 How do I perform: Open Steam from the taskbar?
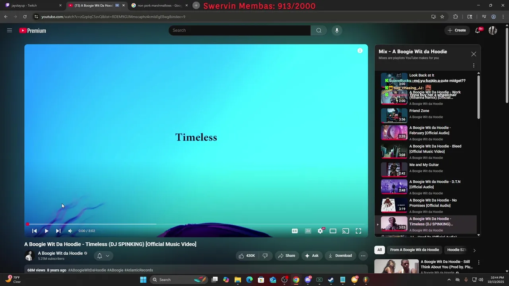coord(331,280)
